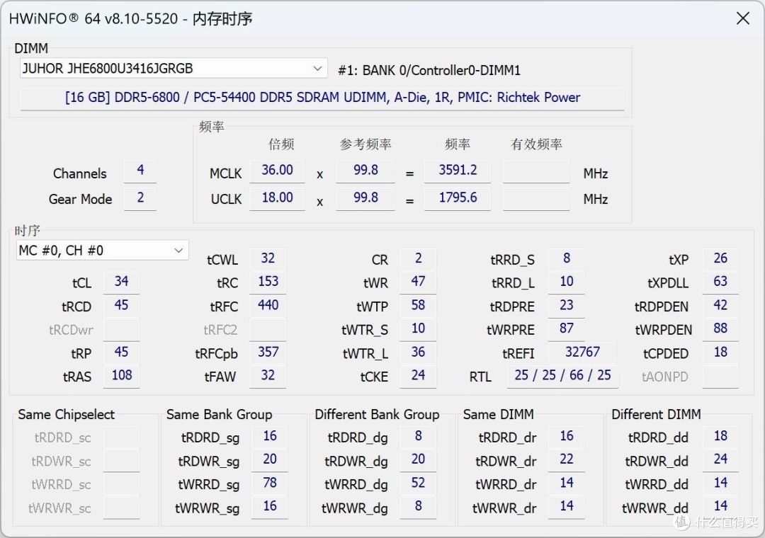Click the tWRPRE value 87
The image size is (765, 538).
pos(567,329)
